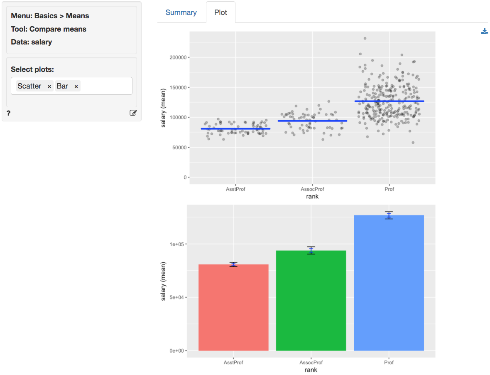The width and height of the screenshot is (490, 375).
Task: Remove the Bar plot selection
Action: pyautogui.click(x=76, y=86)
